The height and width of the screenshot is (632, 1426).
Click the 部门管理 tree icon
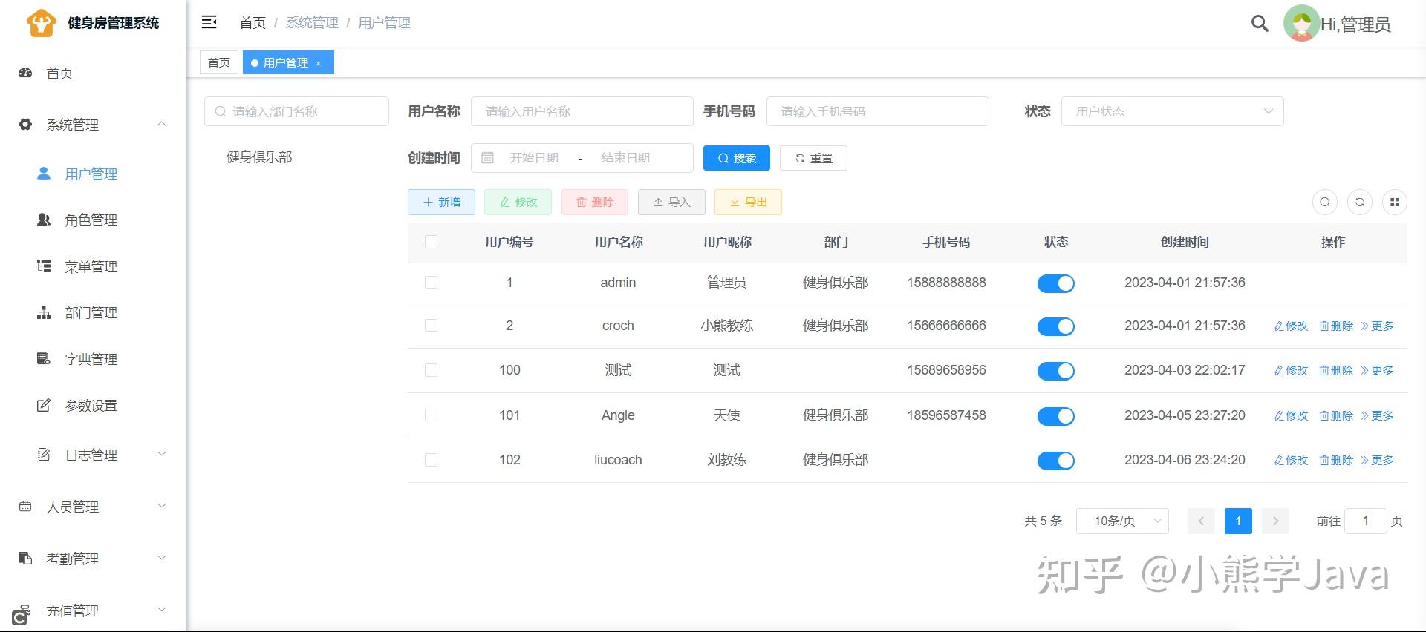(x=44, y=312)
